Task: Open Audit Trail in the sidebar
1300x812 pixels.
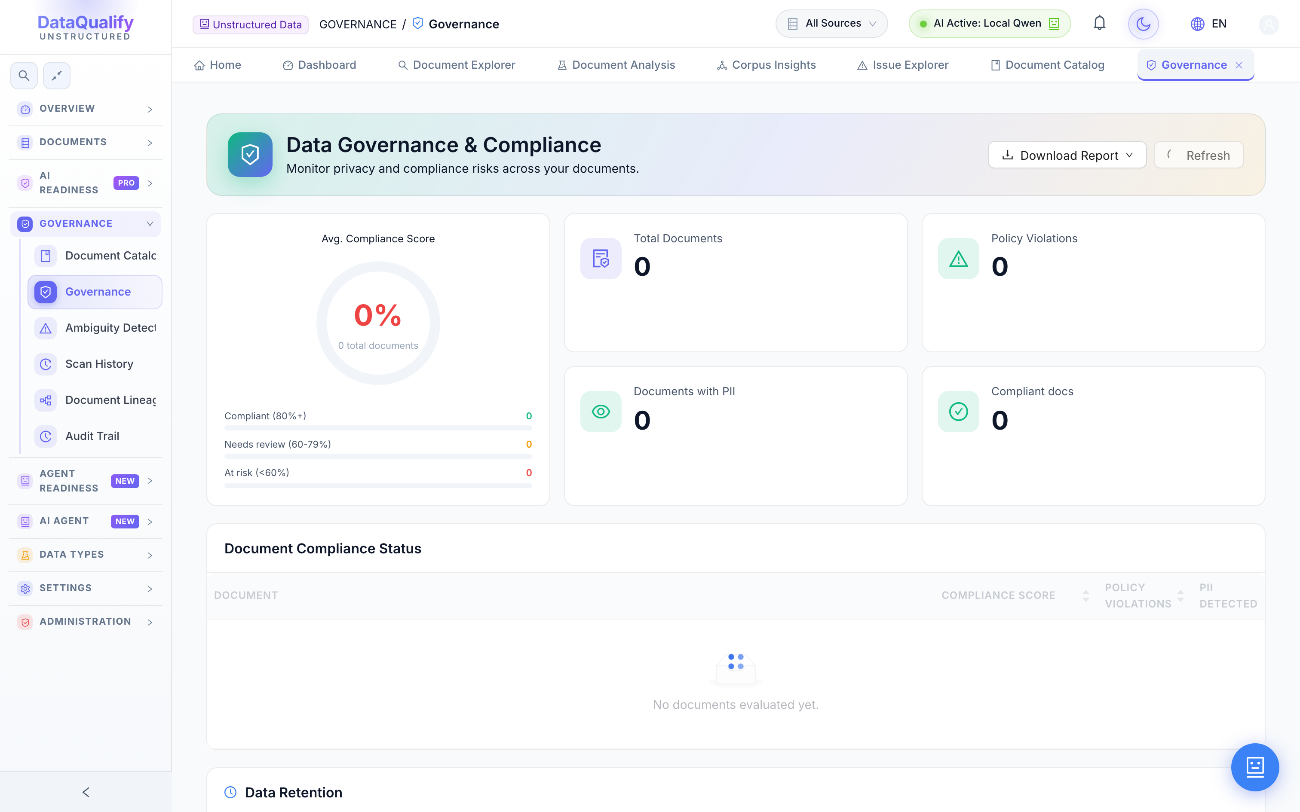Action: click(95, 436)
